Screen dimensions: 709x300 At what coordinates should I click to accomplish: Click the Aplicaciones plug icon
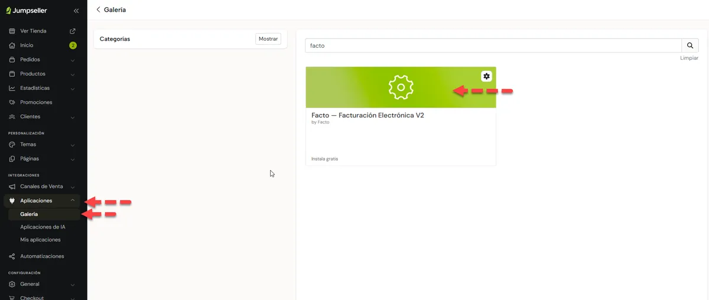(12, 201)
